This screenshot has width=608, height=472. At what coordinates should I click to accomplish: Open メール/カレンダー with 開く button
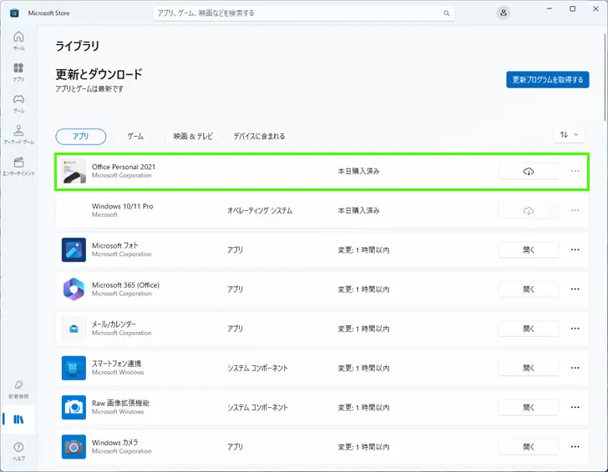coord(528,329)
